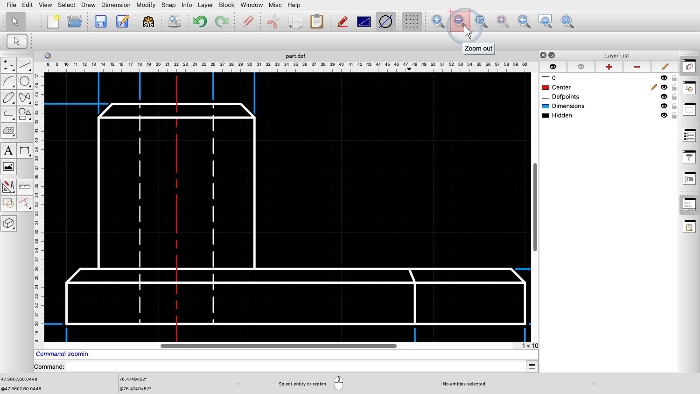
Task: Select the Text tool
Action: pyautogui.click(x=8, y=150)
